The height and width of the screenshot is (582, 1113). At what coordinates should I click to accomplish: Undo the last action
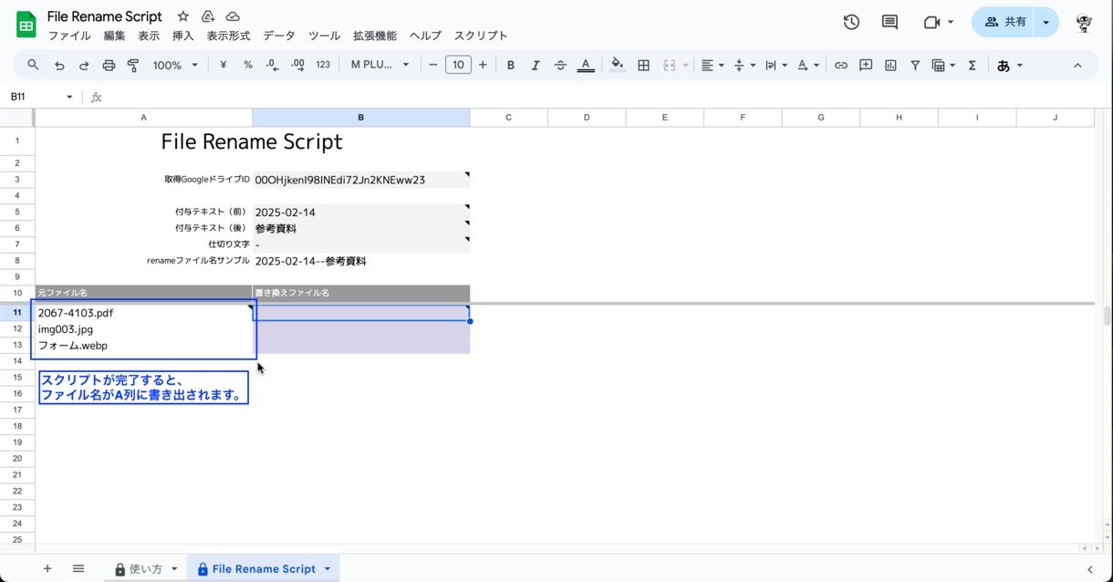click(59, 65)
